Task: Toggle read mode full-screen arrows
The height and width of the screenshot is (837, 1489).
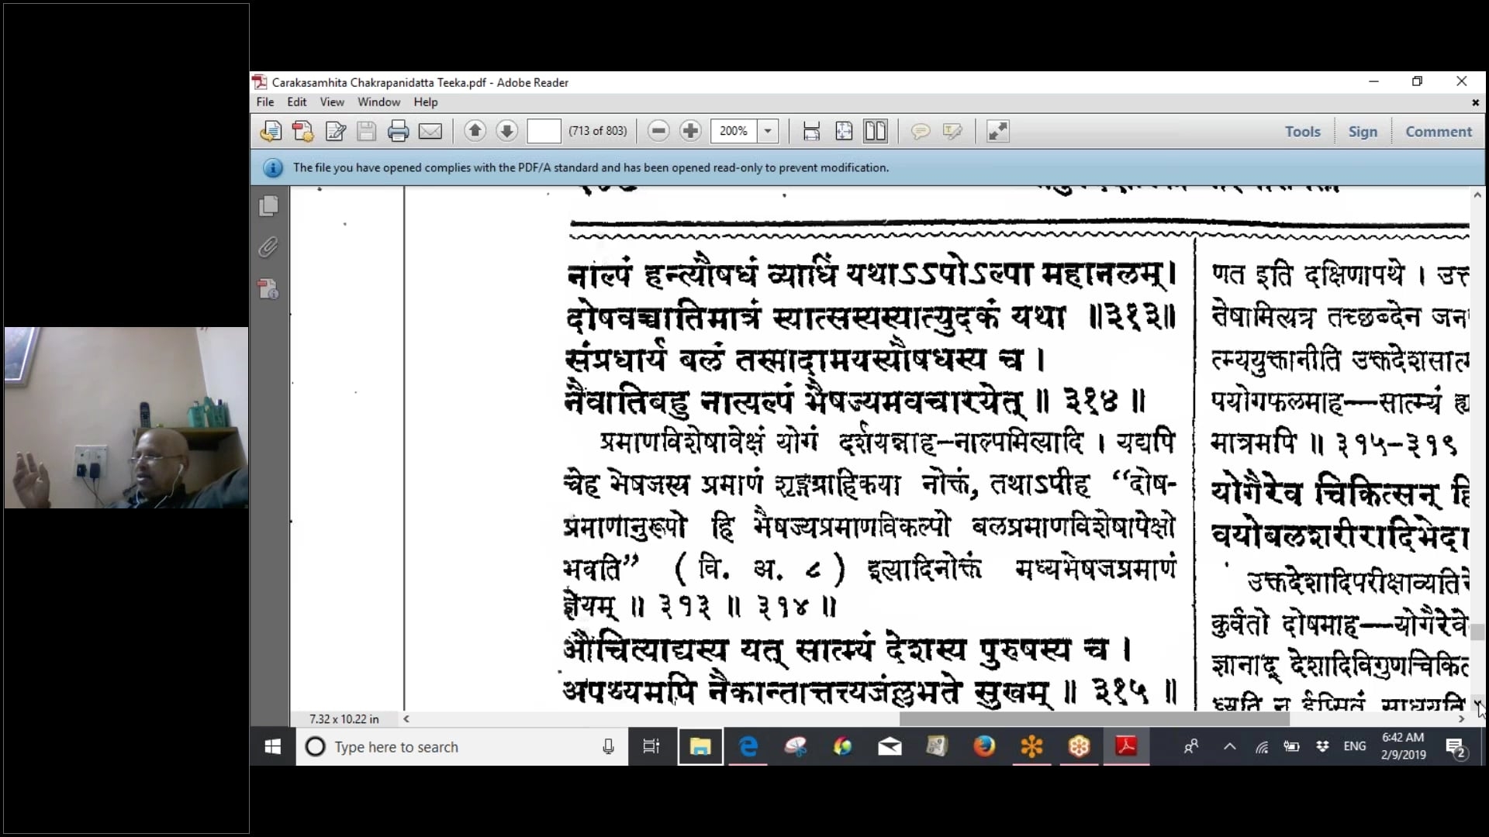Action: [997, 131]
